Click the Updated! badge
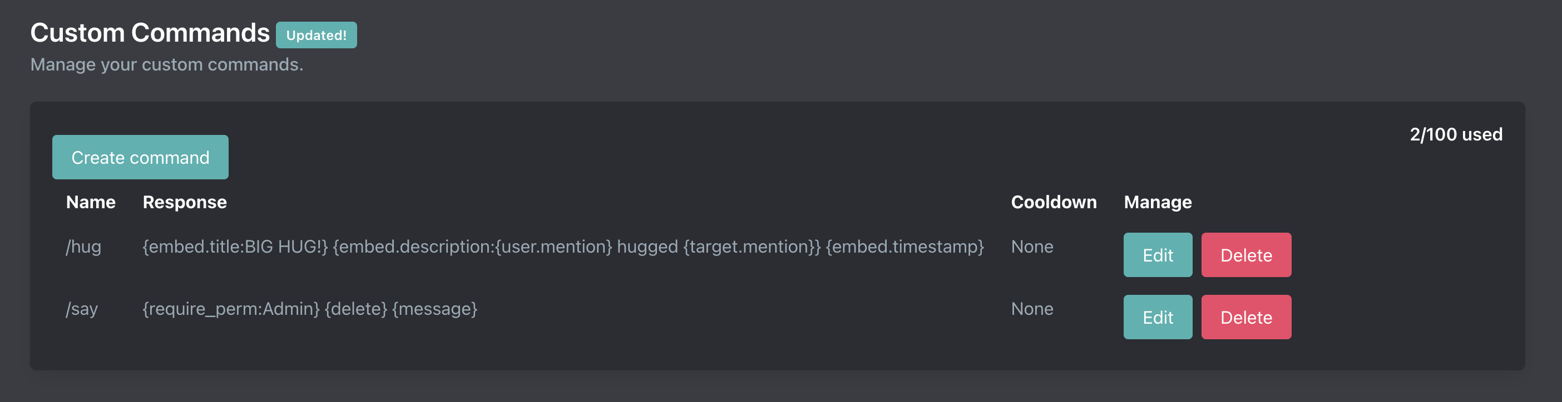Viewport: 1562px width, 402px height. [316, 35]
